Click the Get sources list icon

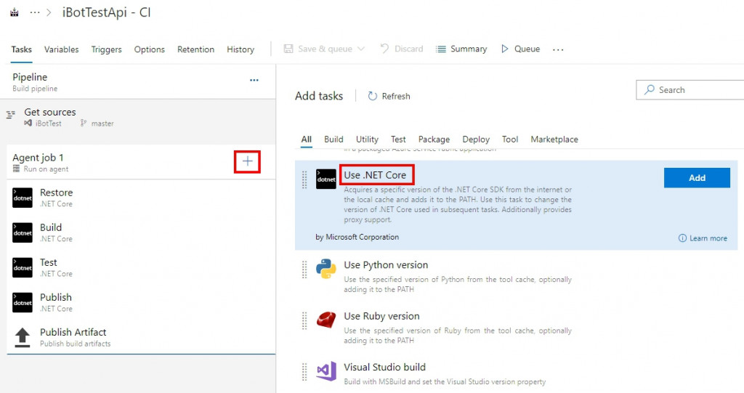click(10, 114)
